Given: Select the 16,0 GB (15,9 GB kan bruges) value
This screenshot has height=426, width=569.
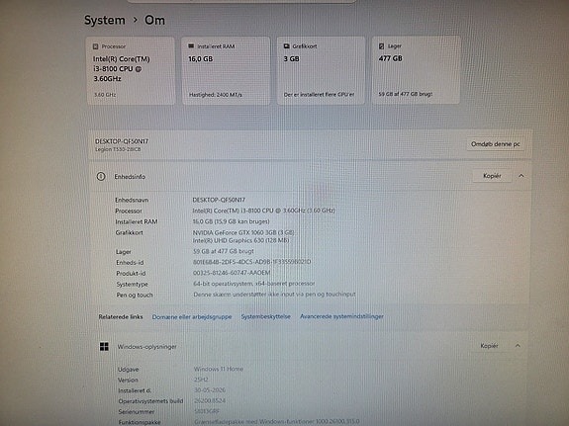Looking at the screenshot, I should pos(231,221).
